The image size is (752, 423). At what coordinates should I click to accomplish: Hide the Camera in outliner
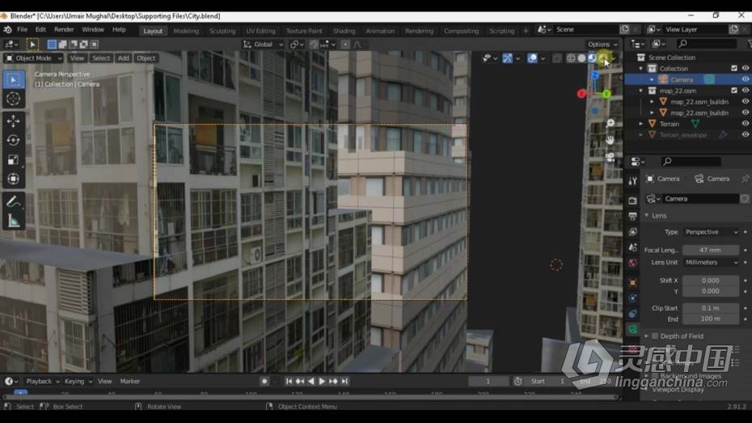click(x=746, y=79)
